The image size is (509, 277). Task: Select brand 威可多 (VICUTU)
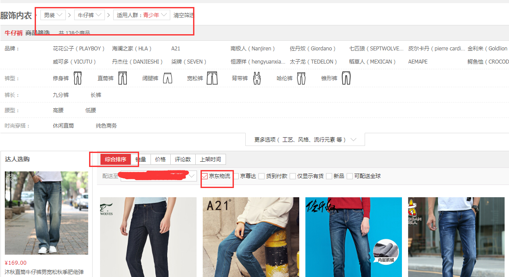coord(74,61)
